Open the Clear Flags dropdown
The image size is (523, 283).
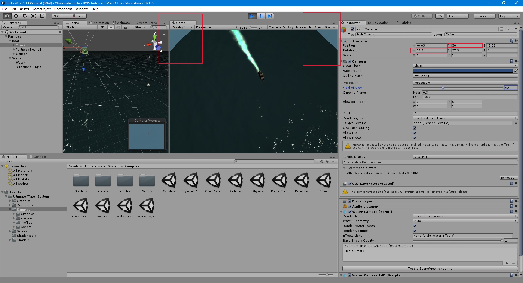464,66
